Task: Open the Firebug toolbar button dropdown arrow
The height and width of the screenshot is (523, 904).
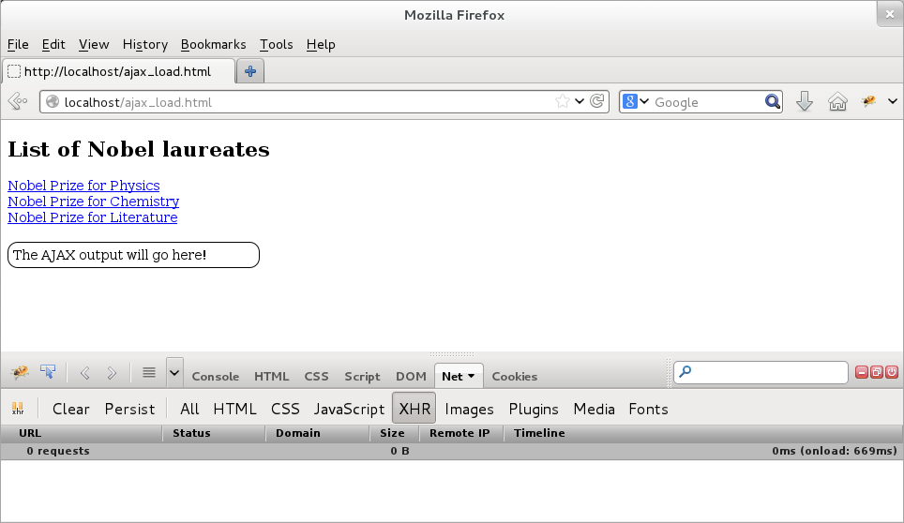Action: (x=893, y=102)
